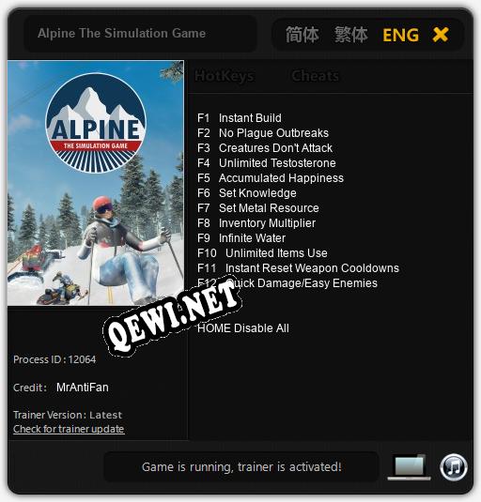
Task: Select F8 Inventory Multiplier
Action: 256,223
